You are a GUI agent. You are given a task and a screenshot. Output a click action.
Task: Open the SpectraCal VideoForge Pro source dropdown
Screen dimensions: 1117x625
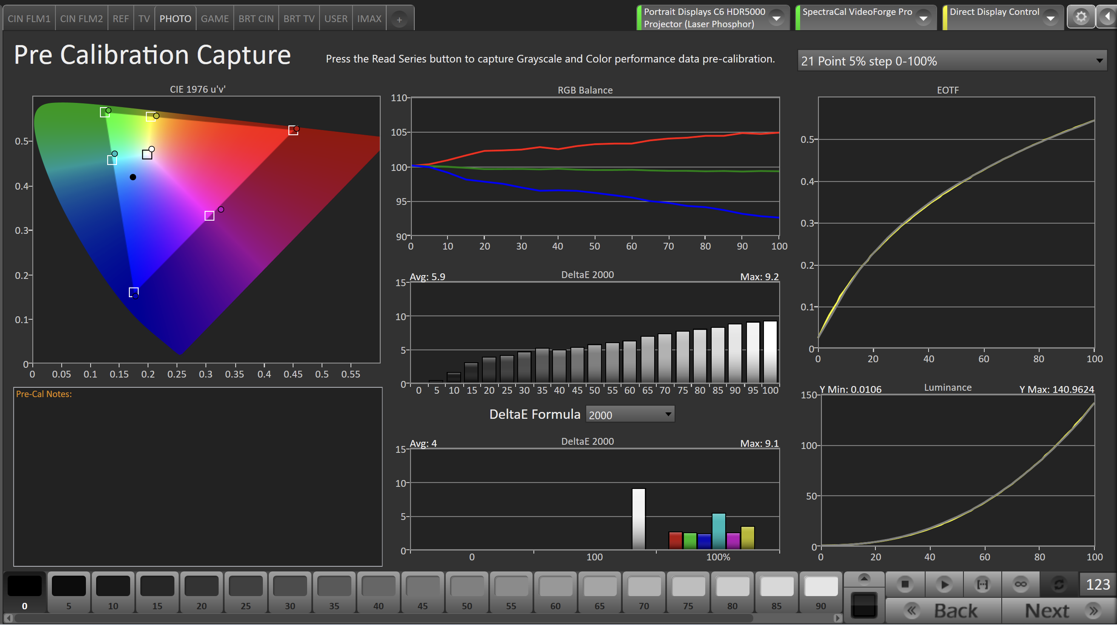pos(923,18)
